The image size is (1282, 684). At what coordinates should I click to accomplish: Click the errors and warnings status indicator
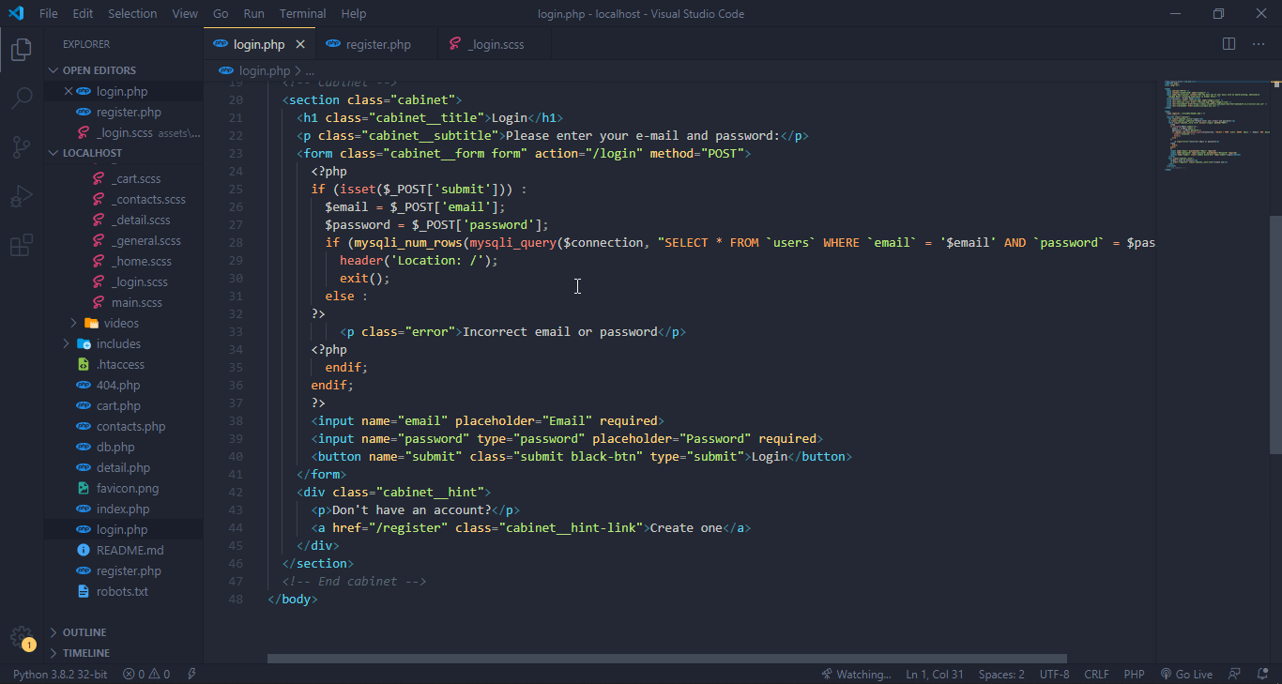point(147,674)
